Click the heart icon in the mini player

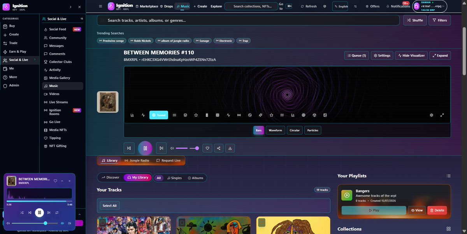(x=55, y=181)
